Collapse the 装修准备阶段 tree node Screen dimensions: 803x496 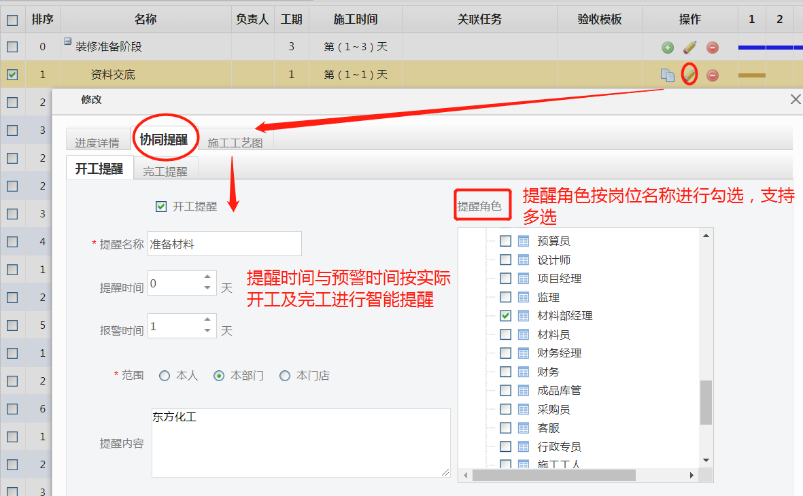point(67,41)
